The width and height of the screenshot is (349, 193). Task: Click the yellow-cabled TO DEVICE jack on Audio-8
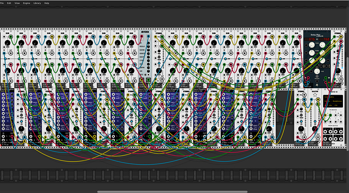pyautogui.click(x=325, y=115)
